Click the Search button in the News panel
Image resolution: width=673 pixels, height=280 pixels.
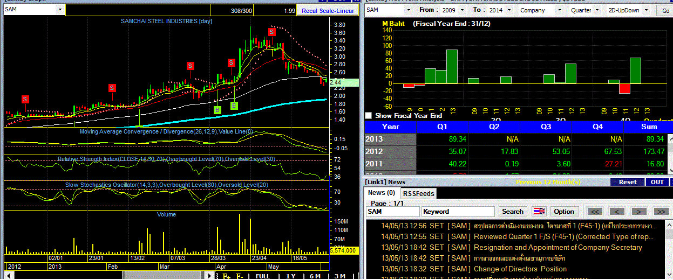coord(512,212)
